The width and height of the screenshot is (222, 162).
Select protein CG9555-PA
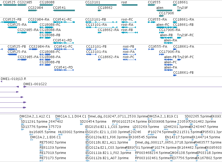151,49
